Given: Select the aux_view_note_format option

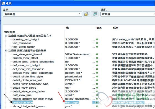Looking at the screenshot, I should click(x=27, y=54).
